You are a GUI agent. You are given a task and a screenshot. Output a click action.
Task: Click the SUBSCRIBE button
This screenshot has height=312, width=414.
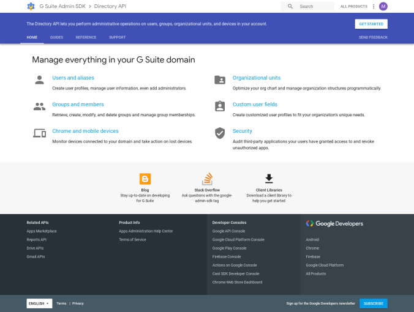tap(374, 303)
